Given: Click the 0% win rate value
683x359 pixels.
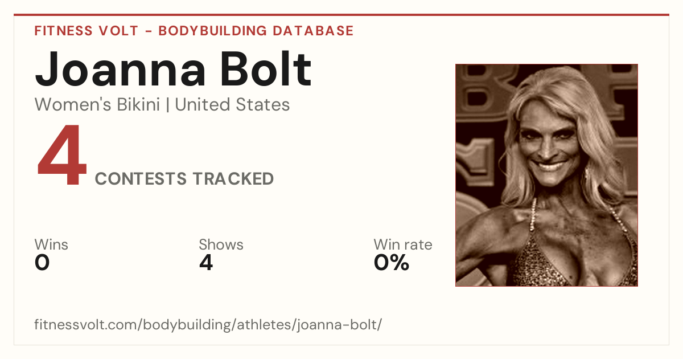Looking at the screenshot, I should 392,263.
